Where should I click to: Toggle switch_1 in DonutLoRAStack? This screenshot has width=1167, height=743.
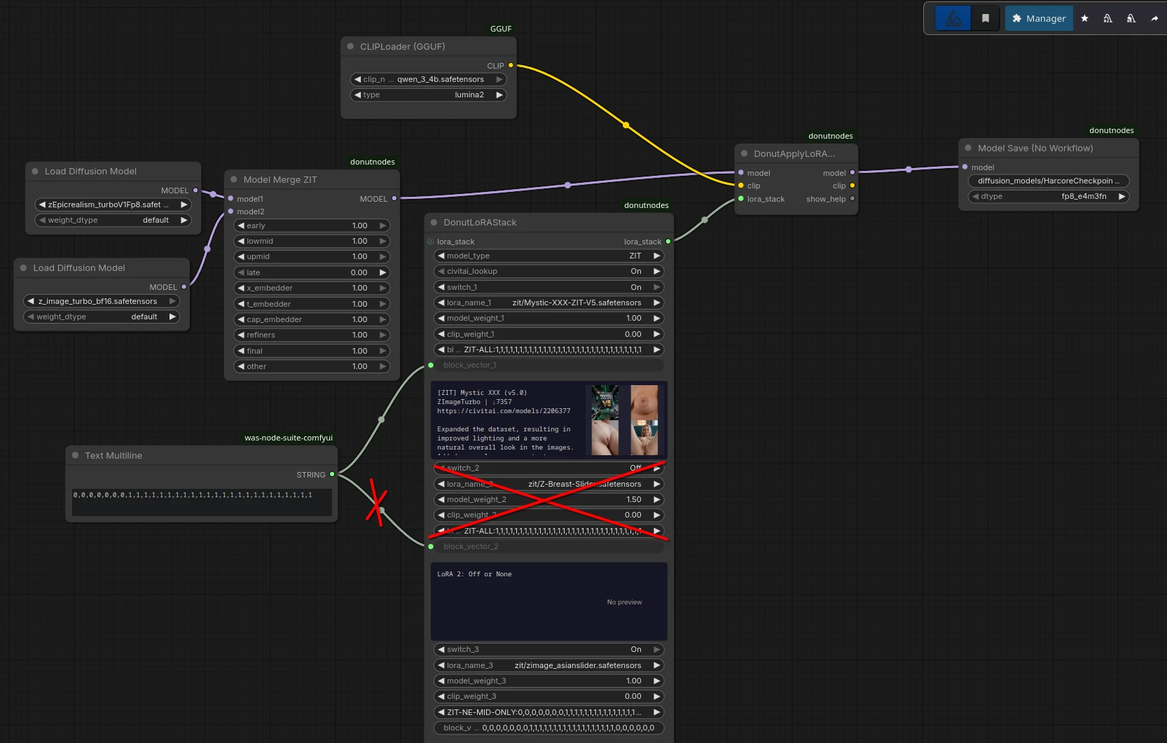coord(548,287)
